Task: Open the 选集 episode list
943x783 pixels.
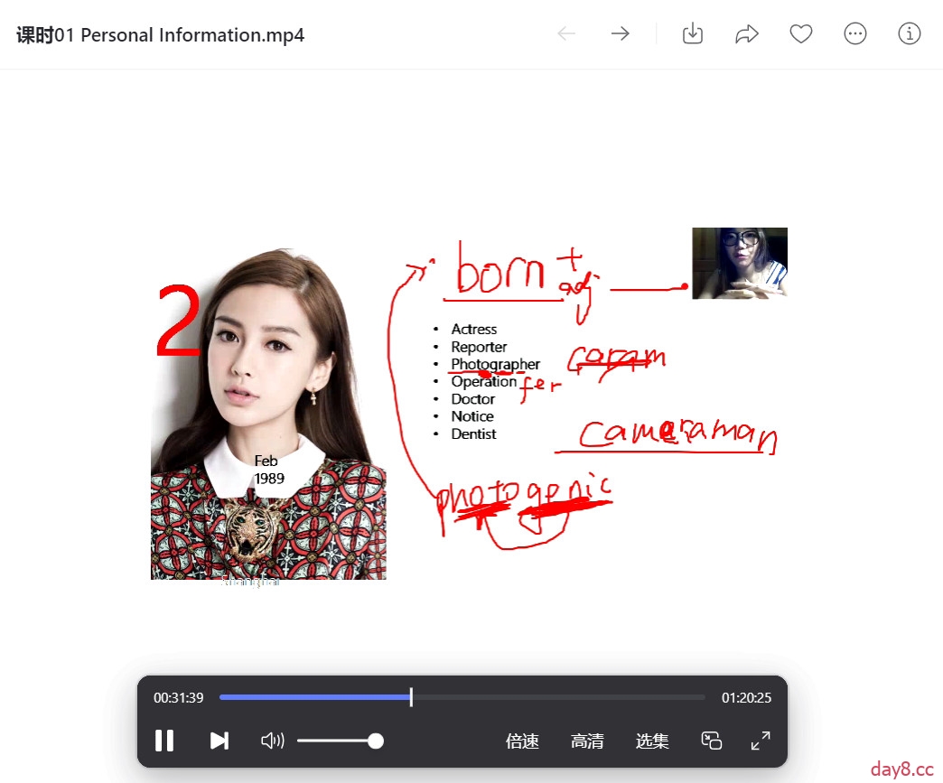Action: click(652, 741)
